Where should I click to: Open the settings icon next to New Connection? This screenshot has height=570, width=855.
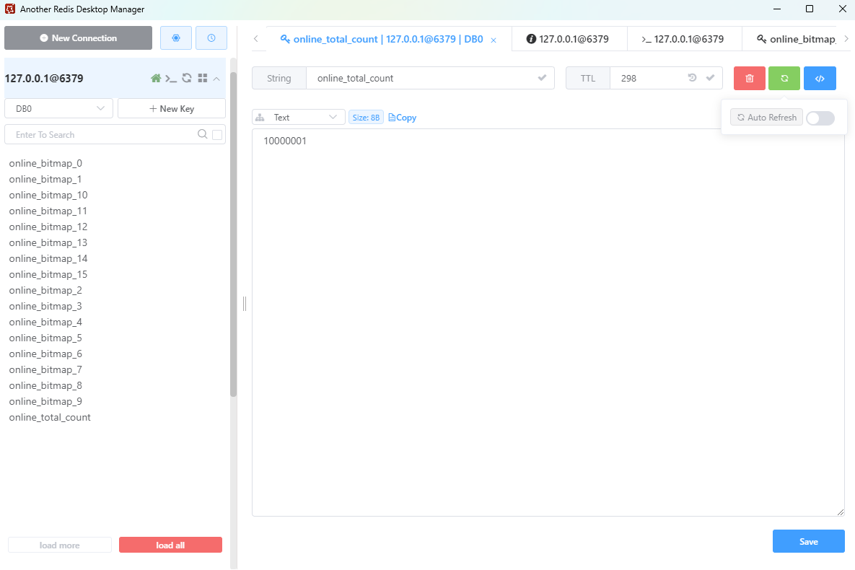coord(176,38)
